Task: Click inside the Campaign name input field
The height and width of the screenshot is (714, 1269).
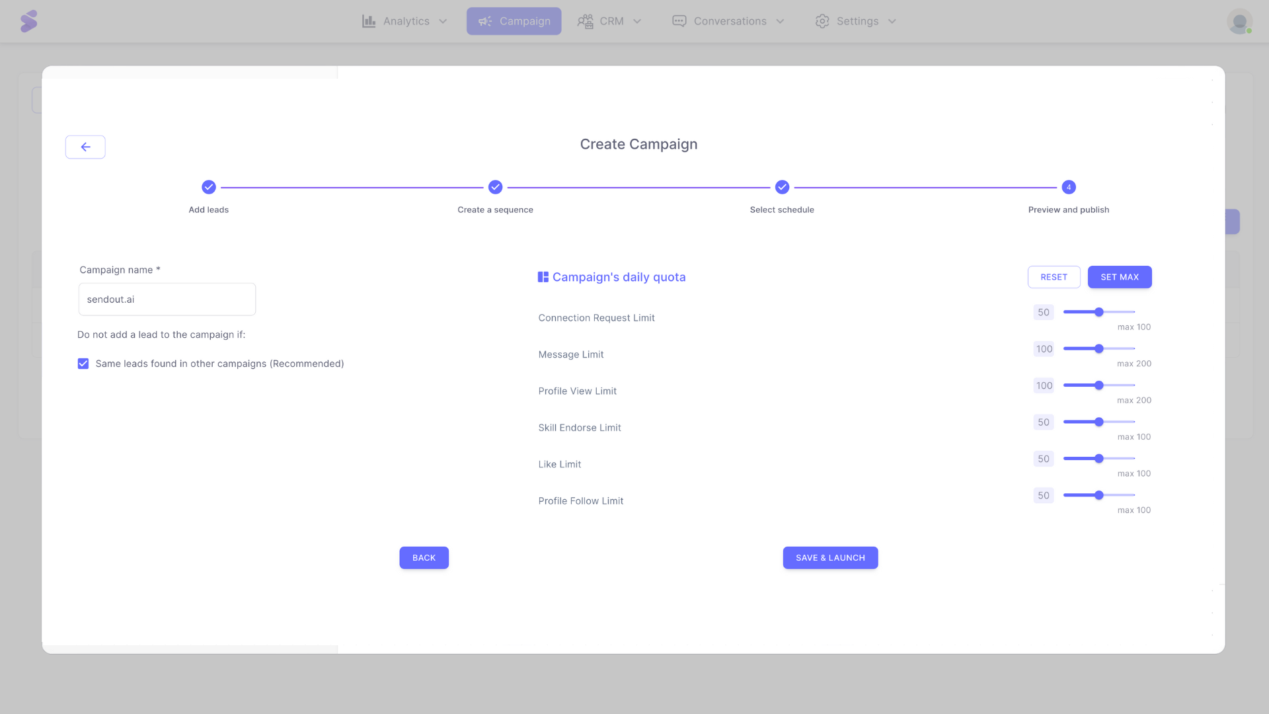Action: 167,299
